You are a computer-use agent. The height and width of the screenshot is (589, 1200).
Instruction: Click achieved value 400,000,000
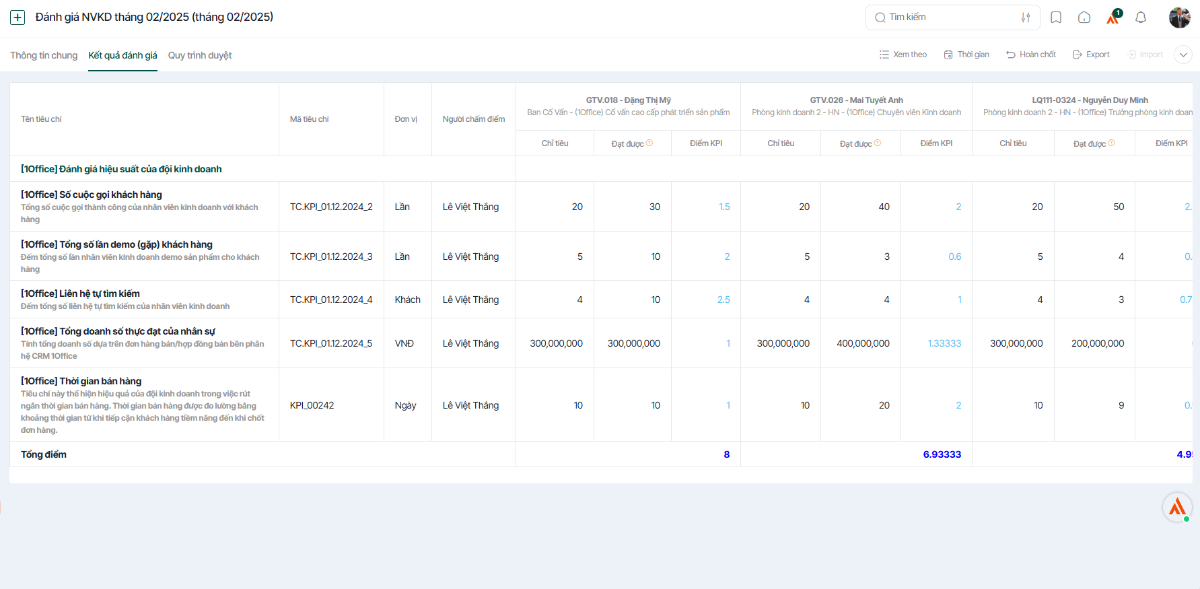point(863,343)
